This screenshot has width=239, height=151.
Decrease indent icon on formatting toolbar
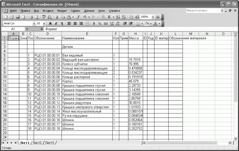[125, 24]
